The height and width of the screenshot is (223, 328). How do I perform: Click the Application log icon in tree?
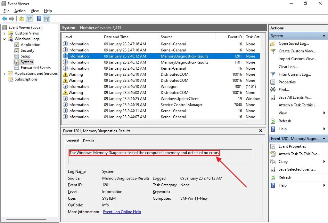pyautogui.click(x=17, y=45)
